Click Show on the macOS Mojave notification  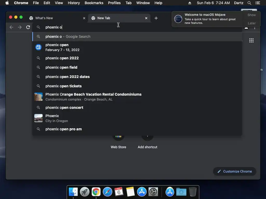pos(251,15)
